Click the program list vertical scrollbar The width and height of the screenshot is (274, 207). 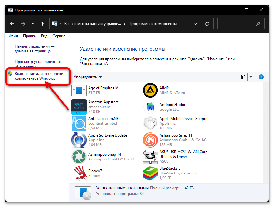[x=266, y=94]
